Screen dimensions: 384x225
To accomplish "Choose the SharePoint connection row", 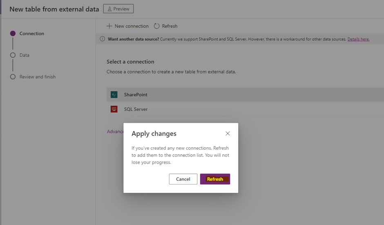I will (x=245, y=94).
